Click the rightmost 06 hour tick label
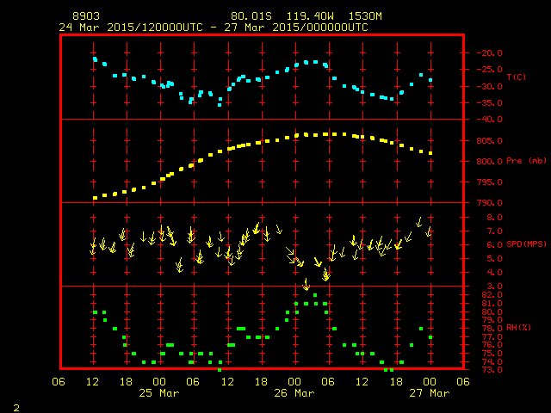 click(462, 382)
